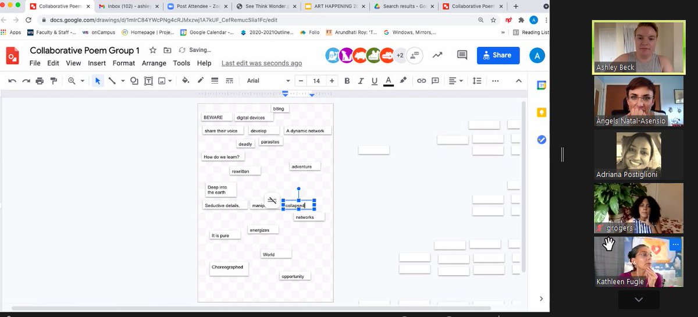The image size is (698, 317).
Task: Click Google Calendar bookmark in bar
Action: [206, 33]
